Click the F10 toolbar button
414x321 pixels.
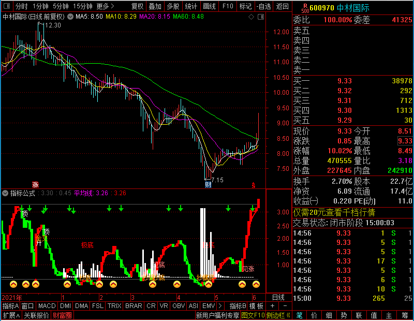tap(228, 6)
